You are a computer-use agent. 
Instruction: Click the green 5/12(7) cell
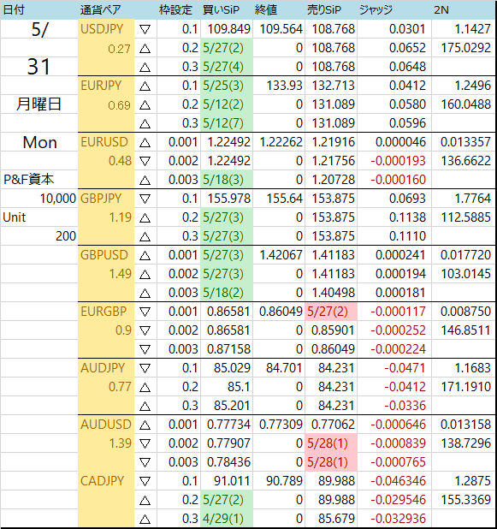(x=227, y=123)
